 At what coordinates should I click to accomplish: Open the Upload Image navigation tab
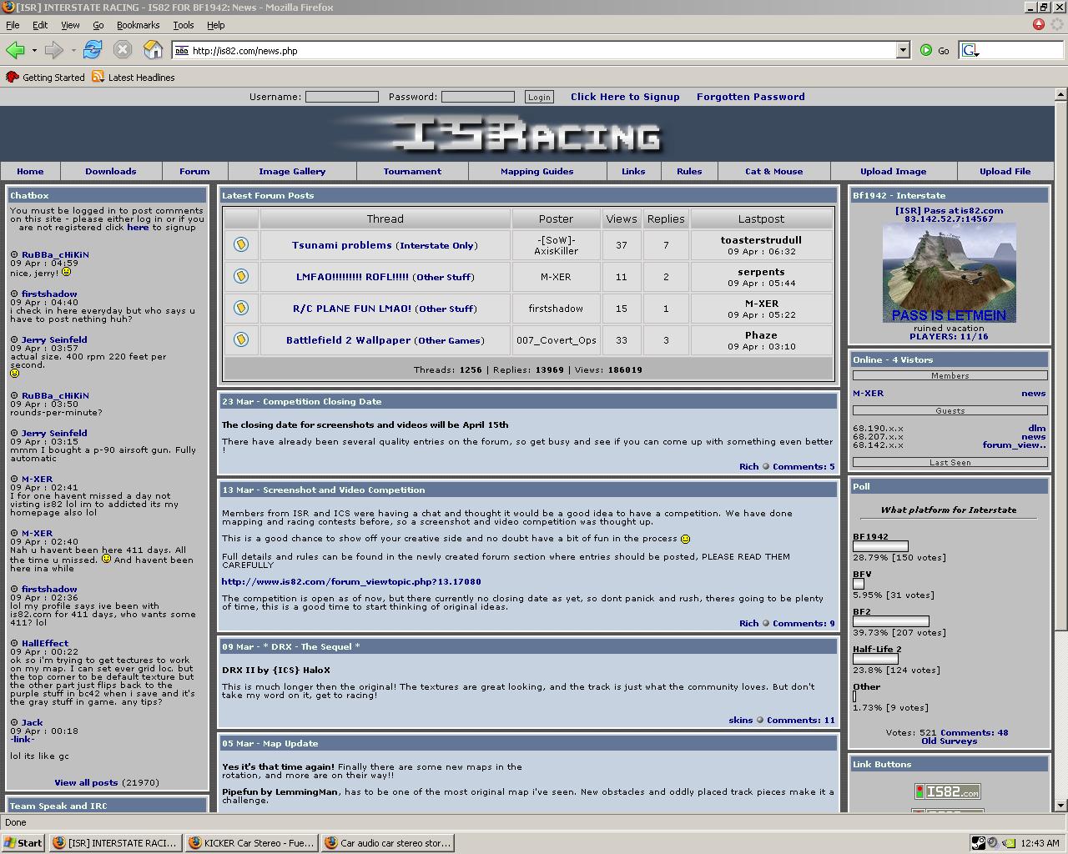click(x=894, y=171)
